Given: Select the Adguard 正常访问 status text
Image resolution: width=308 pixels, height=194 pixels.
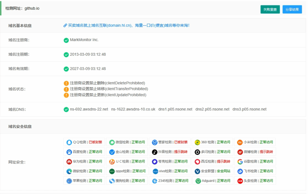Looking at the screenshot, I should pos(223,181).
